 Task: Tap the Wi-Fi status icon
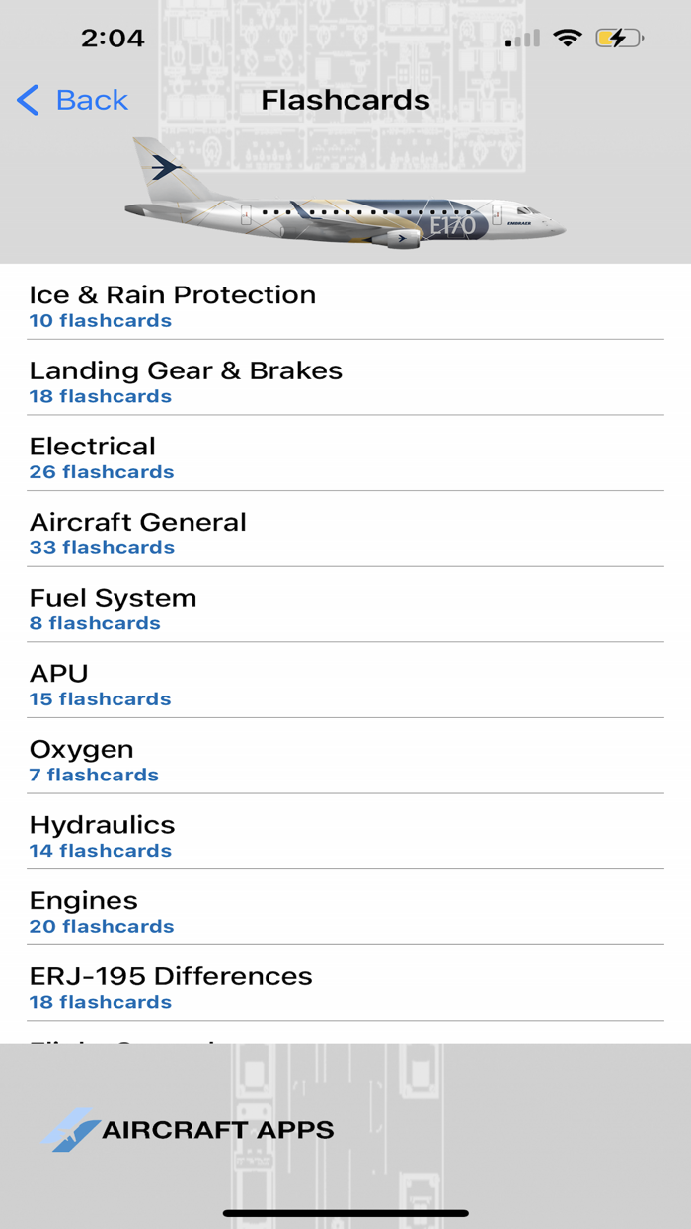coord(569,38)
